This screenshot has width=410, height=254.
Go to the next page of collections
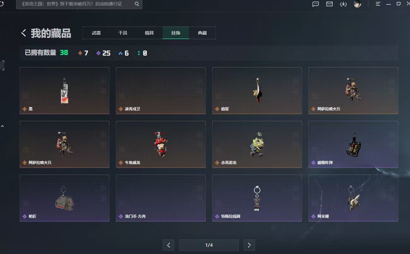point(249,245)
